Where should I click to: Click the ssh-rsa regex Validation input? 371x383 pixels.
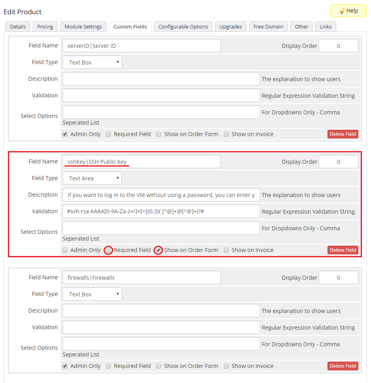161,212
